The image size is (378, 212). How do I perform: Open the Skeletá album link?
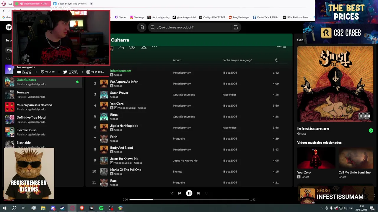click(x=177, y=172)
